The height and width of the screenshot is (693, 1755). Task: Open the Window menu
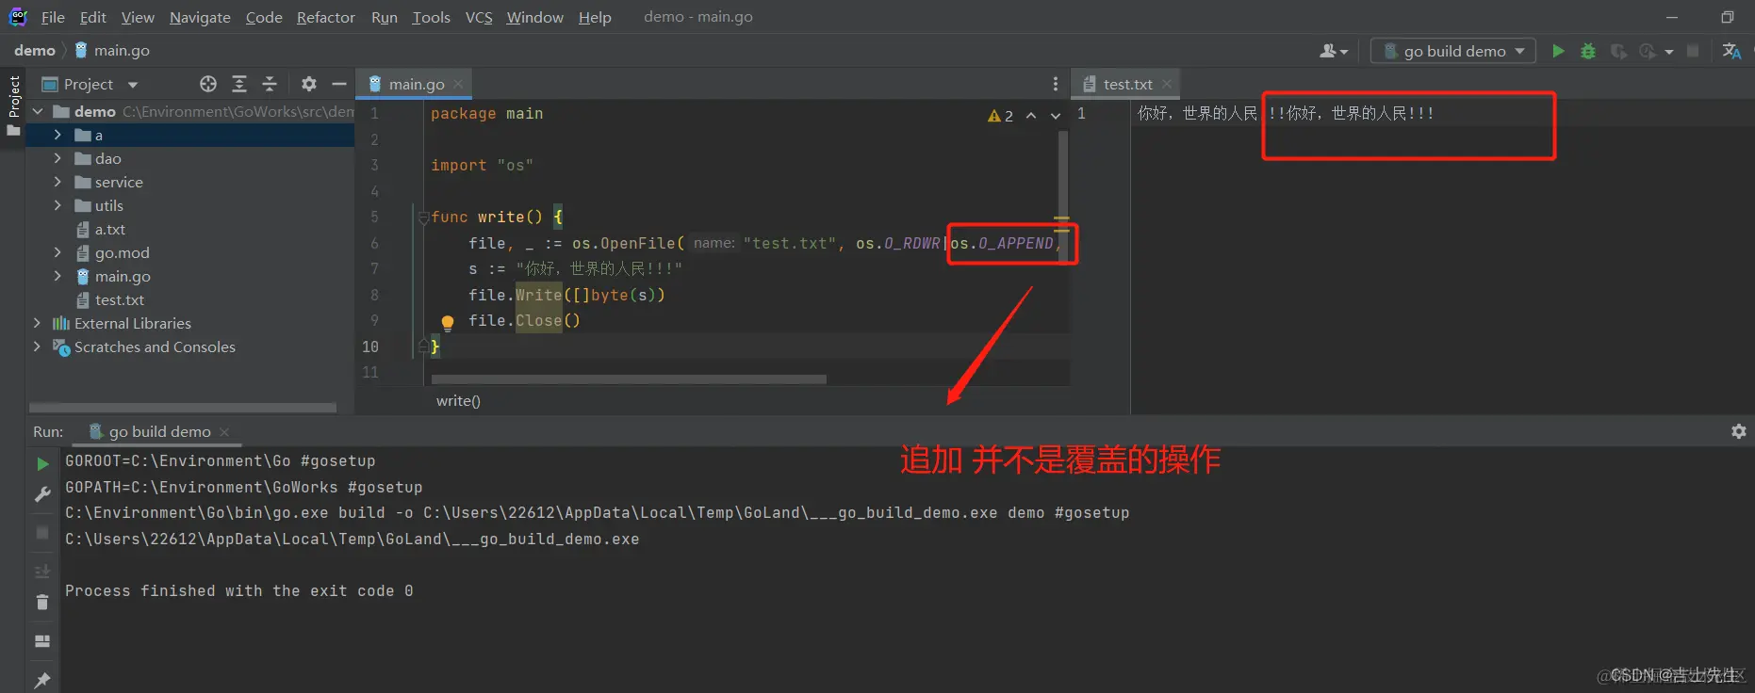pyautogui.click(x=534, y=17)
